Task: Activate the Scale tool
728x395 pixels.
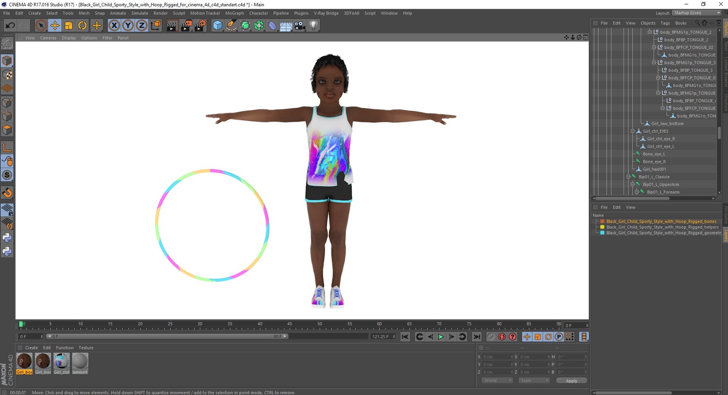Action: coord(69,25)
